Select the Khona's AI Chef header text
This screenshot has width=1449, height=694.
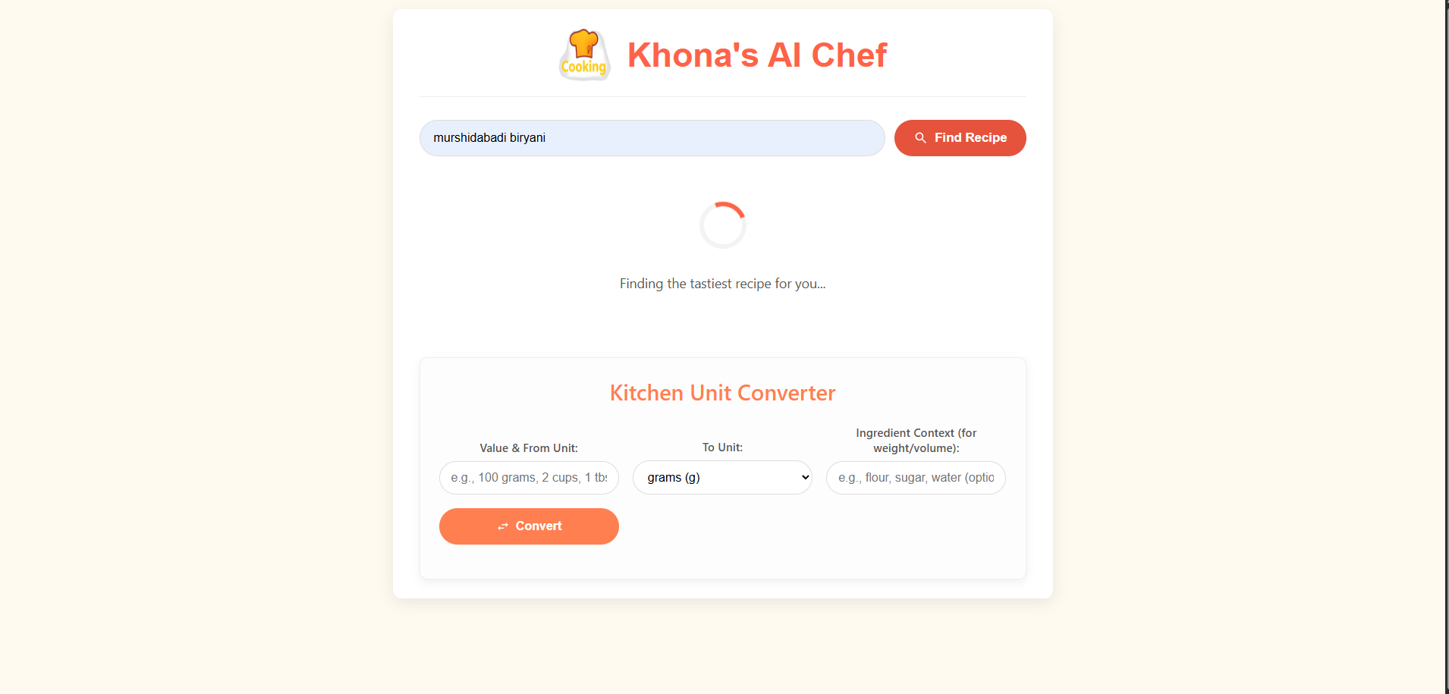pos(756,54)
